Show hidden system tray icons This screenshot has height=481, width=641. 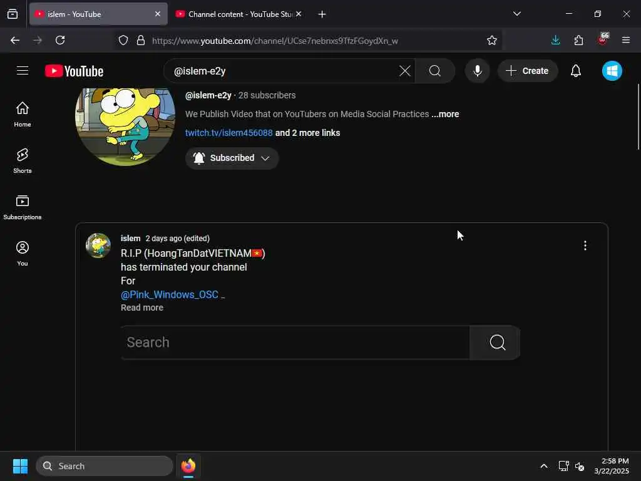coord(544,466)
